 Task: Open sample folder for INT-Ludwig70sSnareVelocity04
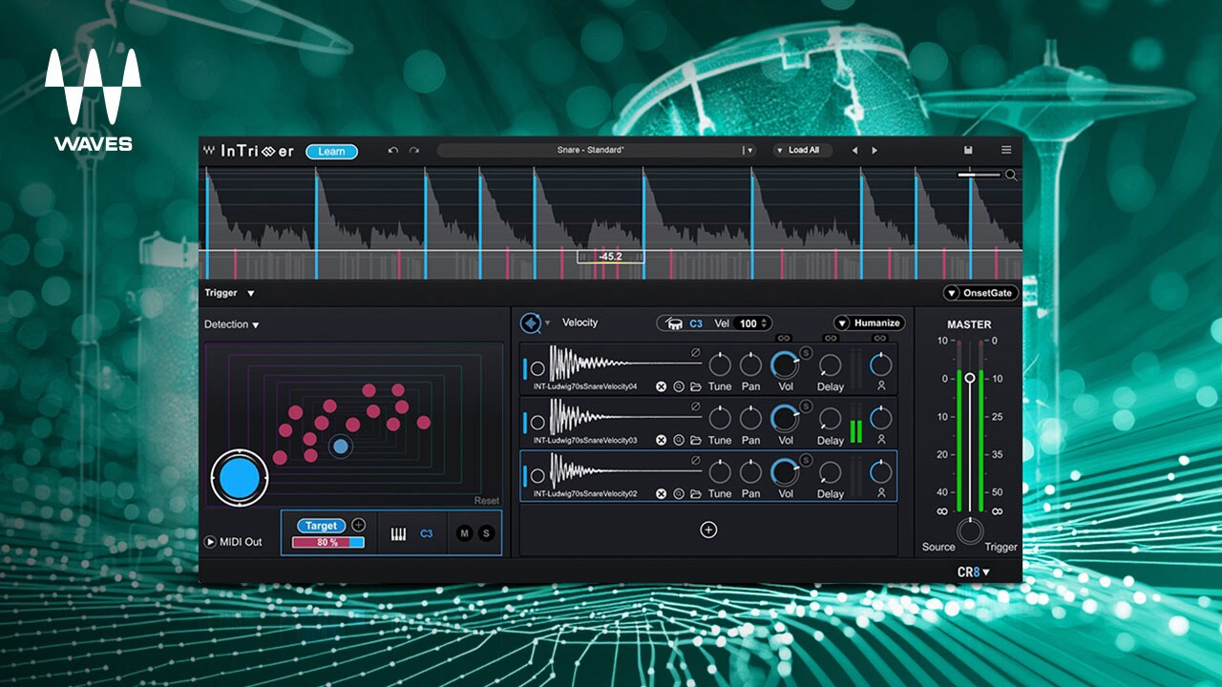(696, 387)
